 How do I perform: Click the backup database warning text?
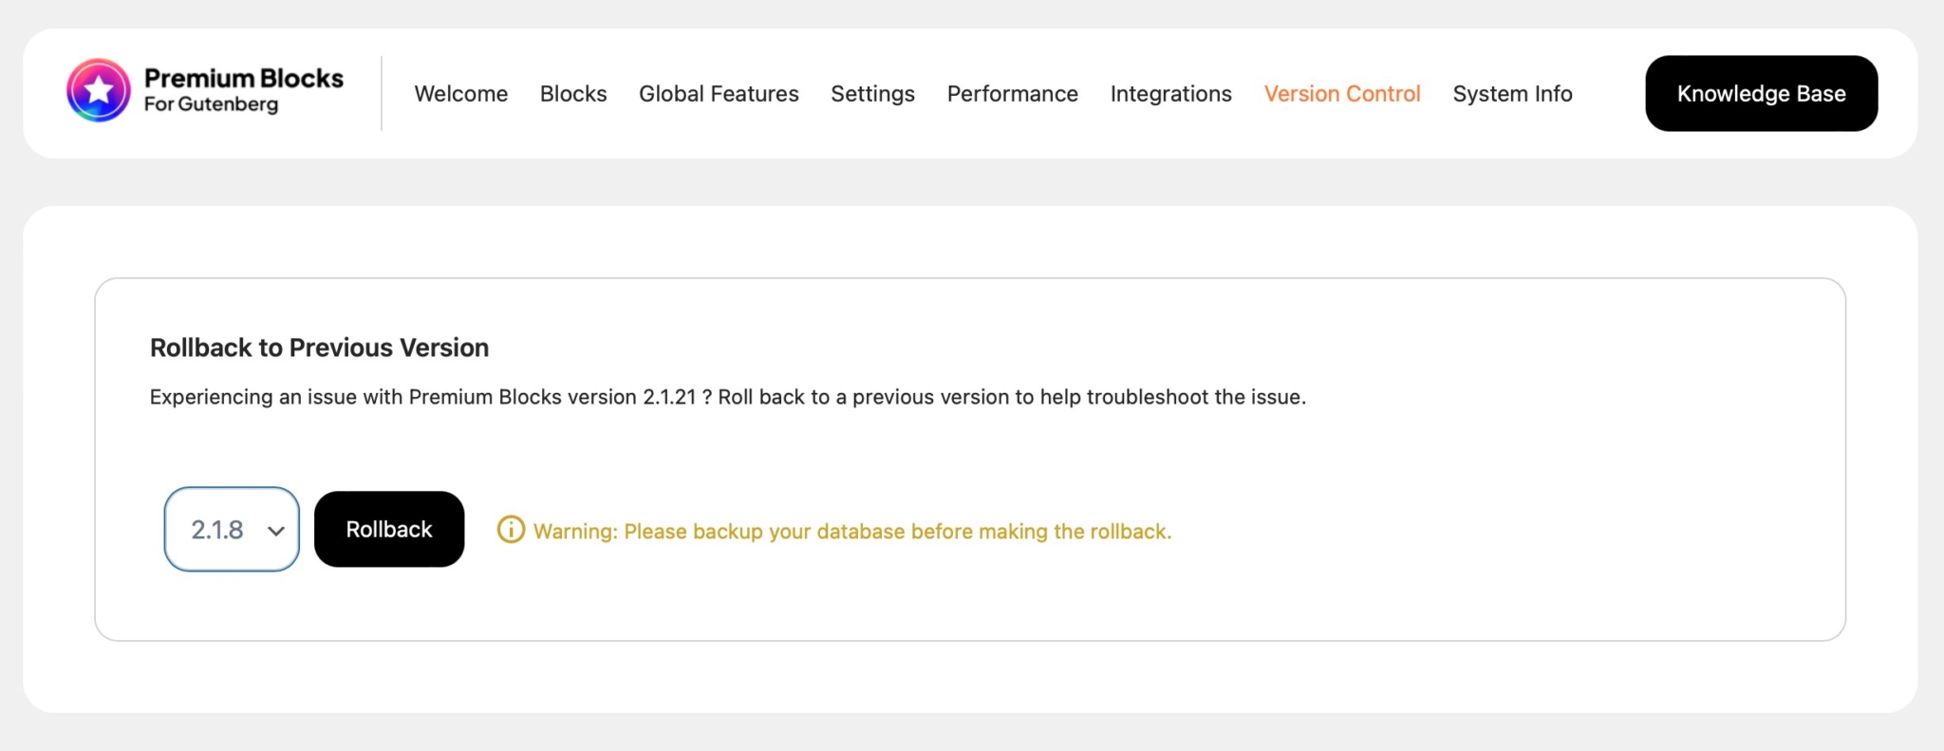[x=852, y=532]
